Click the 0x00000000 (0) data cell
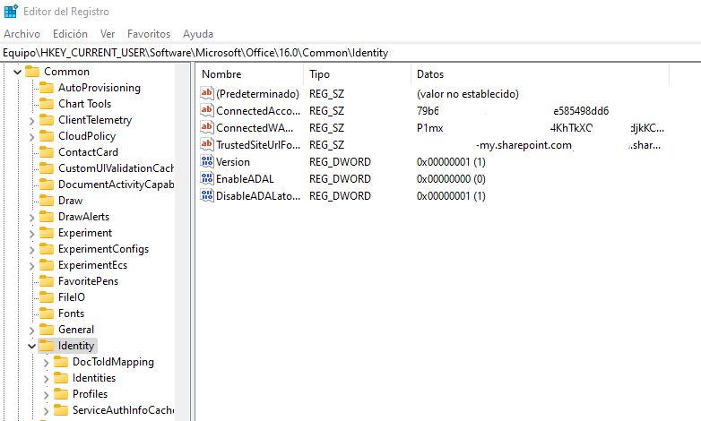 click(x=451, y=179)
